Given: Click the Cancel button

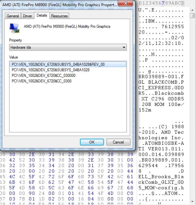Looking at the screenshot, I should [118, 142].
